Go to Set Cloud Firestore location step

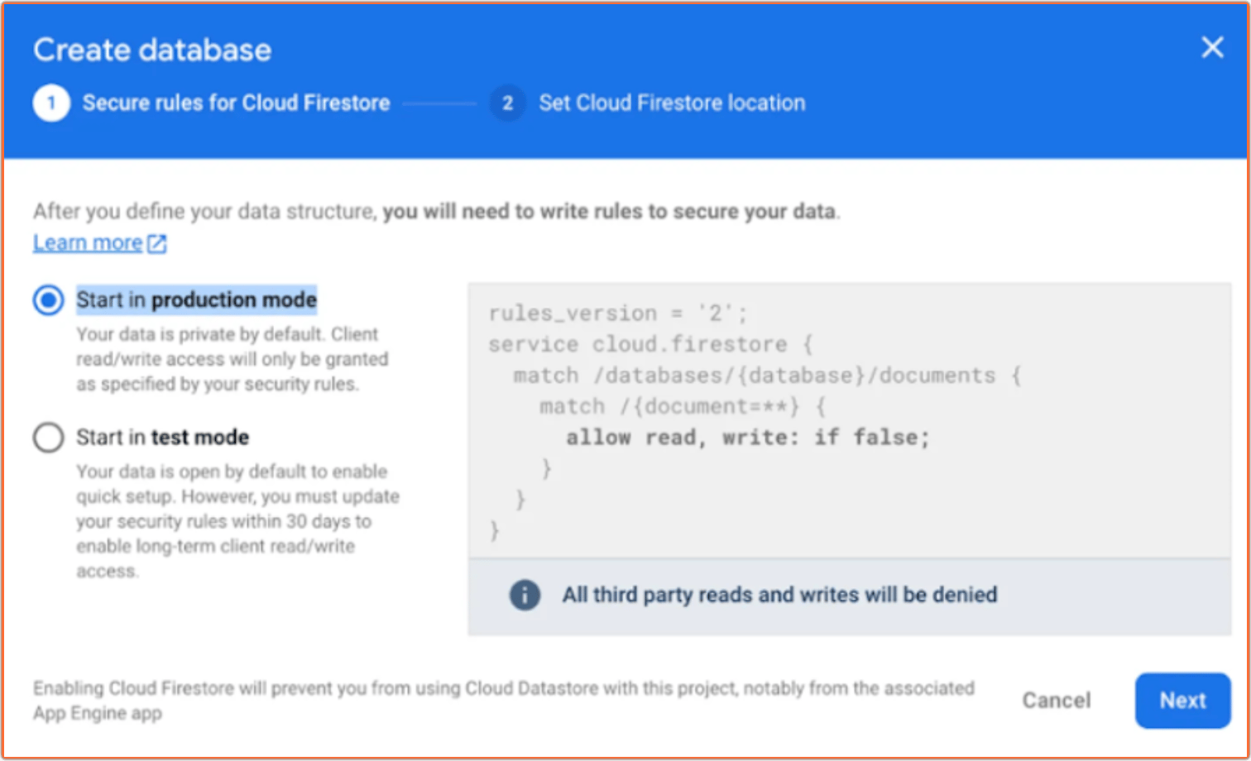click(x=672, y=103)
